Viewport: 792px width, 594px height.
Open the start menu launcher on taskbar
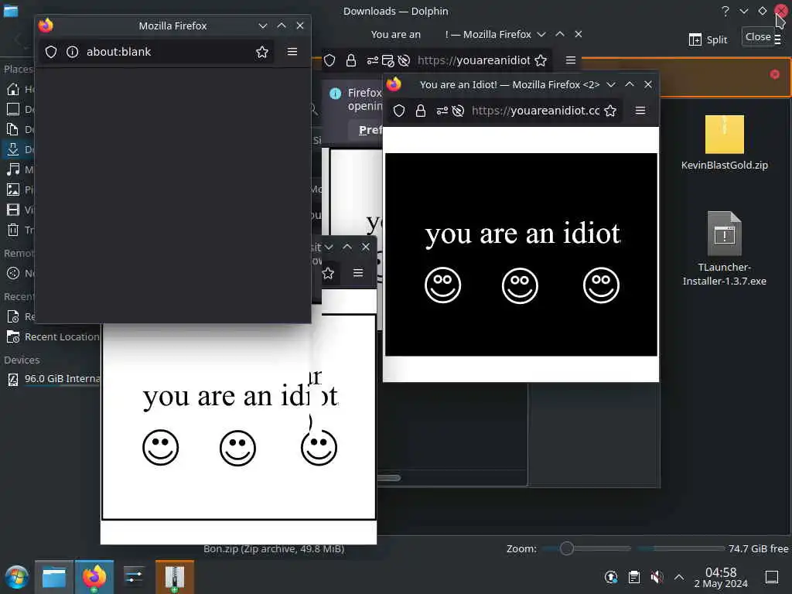coord(17,577)
